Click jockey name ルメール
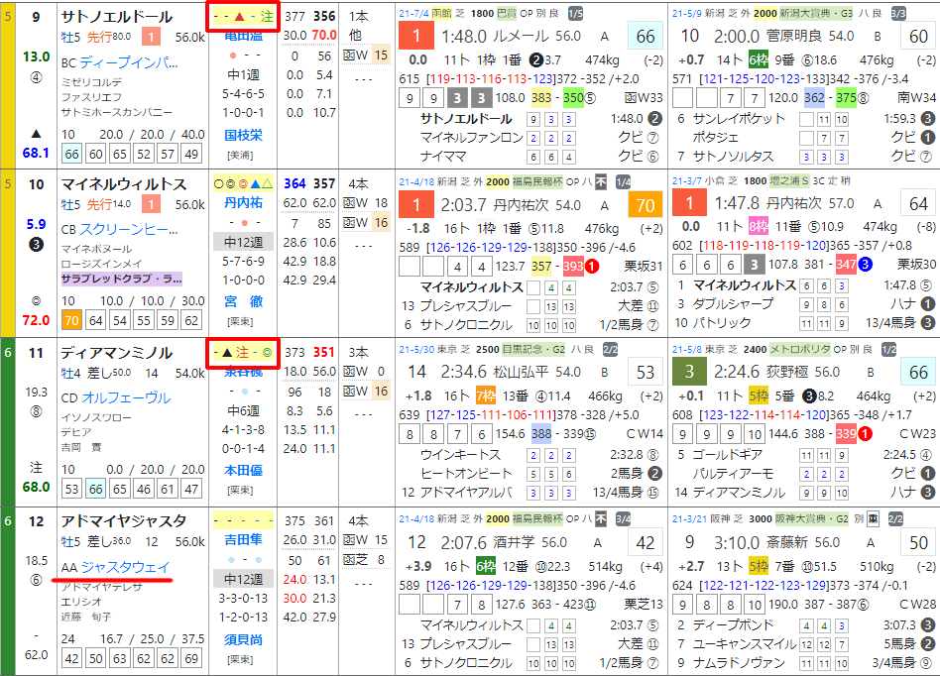This screenshot has width=940, height=676. click(x=520, y=37)
